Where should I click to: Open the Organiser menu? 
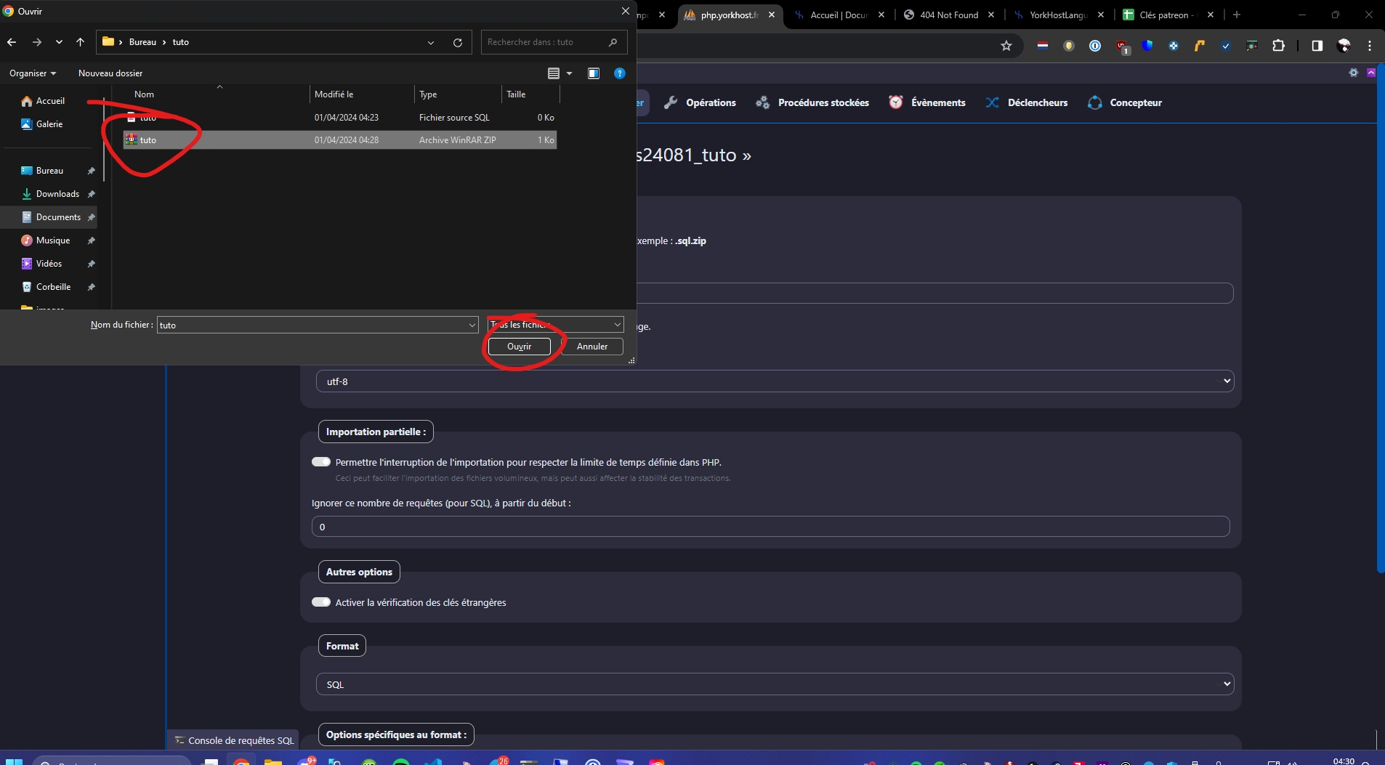pyautogui.click(x=33, y=73)
